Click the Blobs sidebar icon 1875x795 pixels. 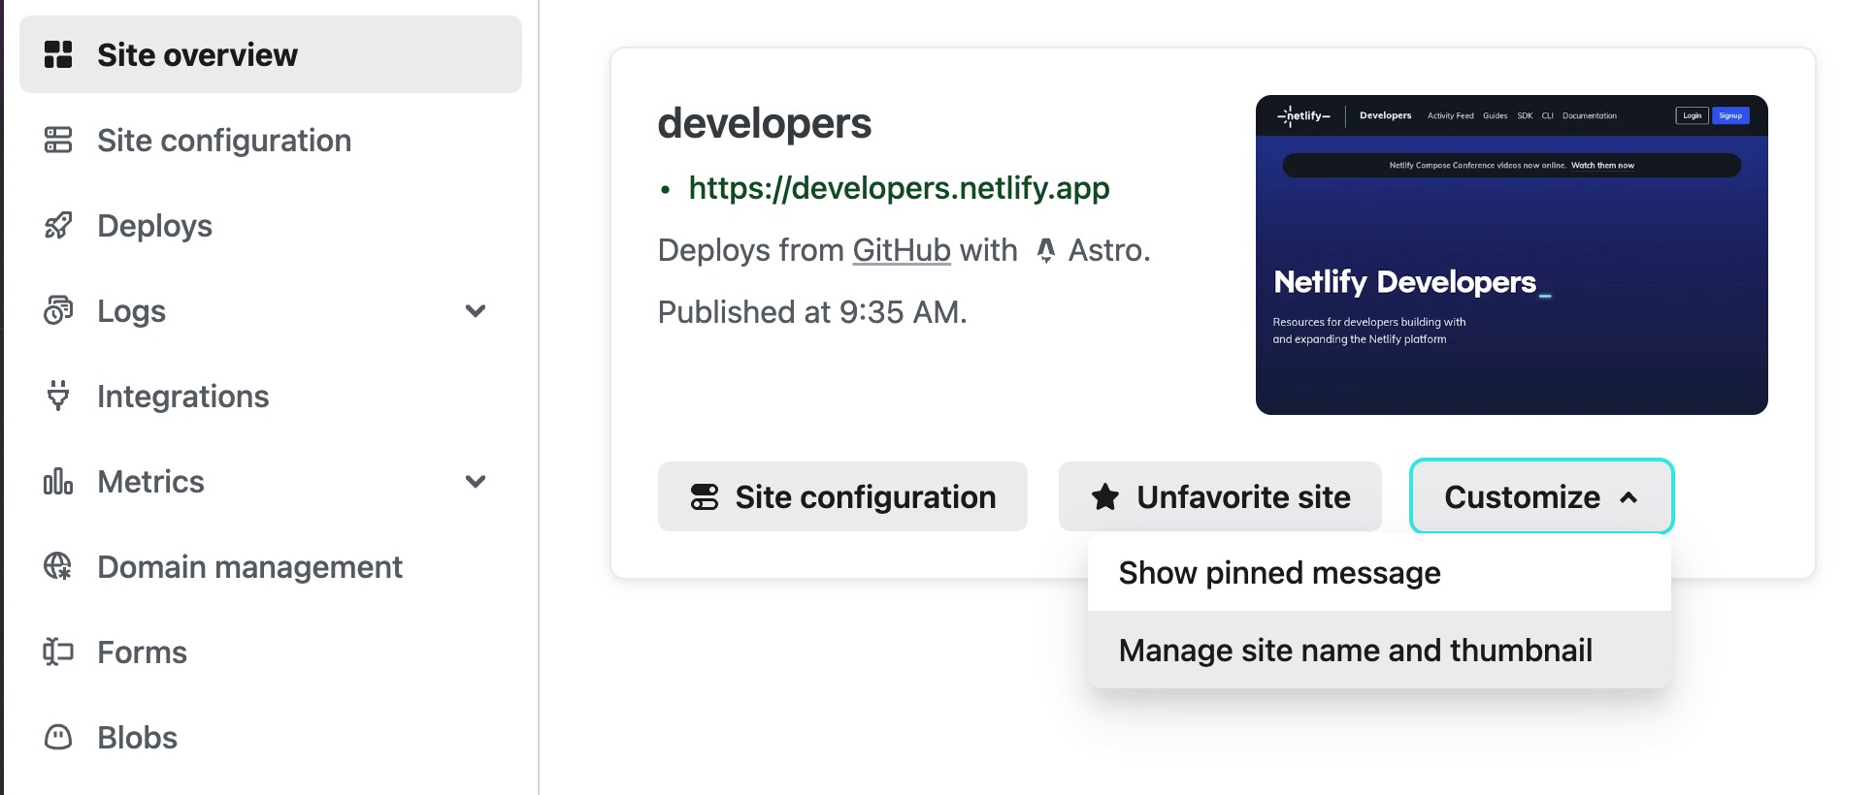58,738
